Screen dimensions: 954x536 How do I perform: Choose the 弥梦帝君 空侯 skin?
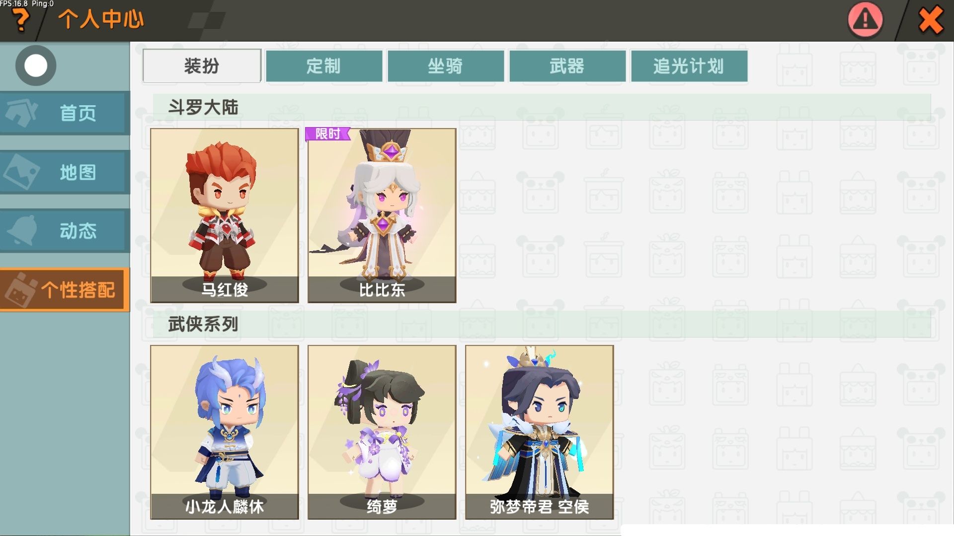tap(540, 432)
